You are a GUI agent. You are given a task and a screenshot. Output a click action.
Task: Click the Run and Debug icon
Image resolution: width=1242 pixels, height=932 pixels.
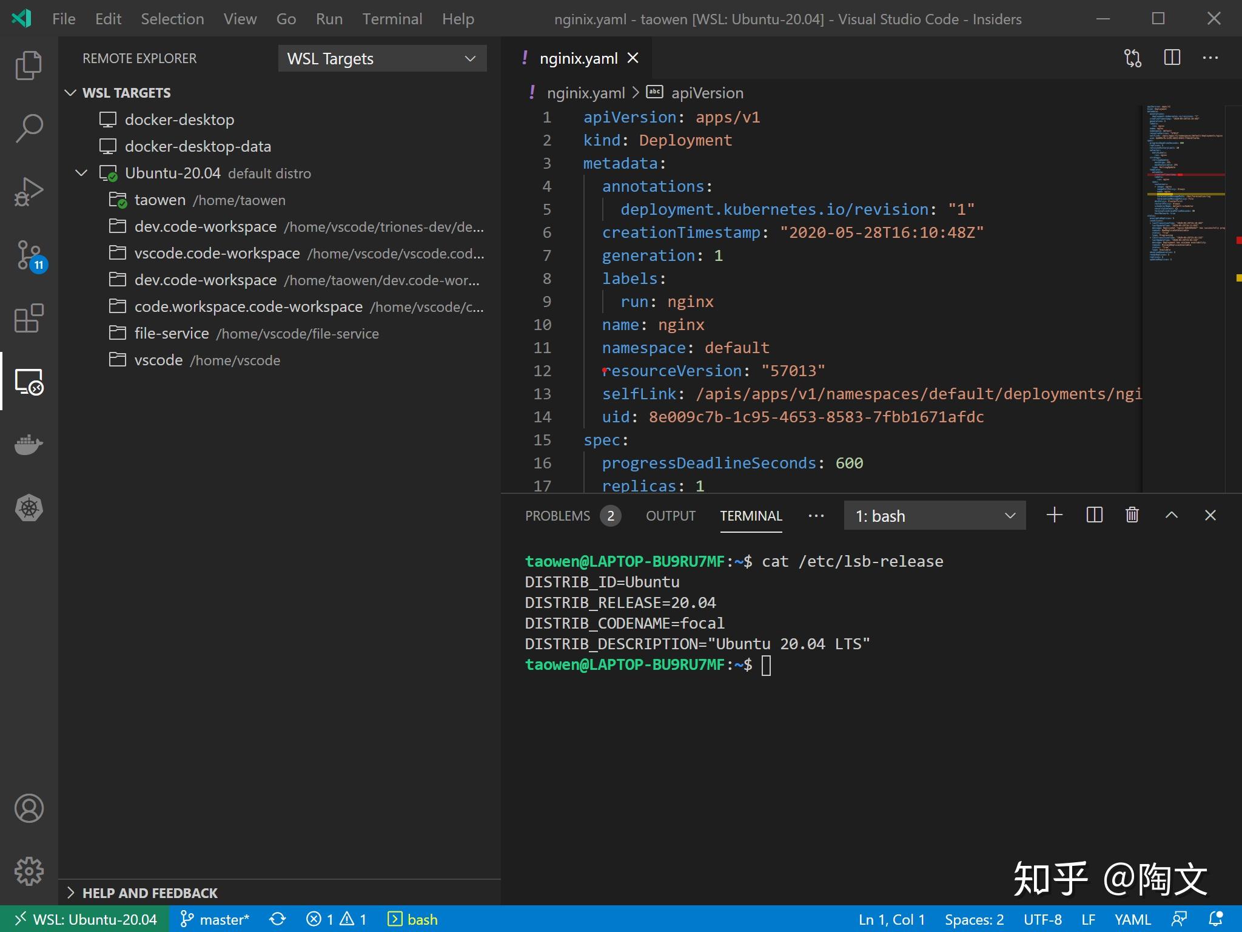[29, 192]
